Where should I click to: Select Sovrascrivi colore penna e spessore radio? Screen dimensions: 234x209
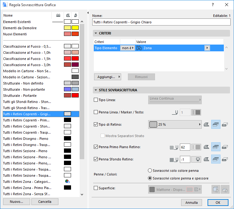click(150, 178)
